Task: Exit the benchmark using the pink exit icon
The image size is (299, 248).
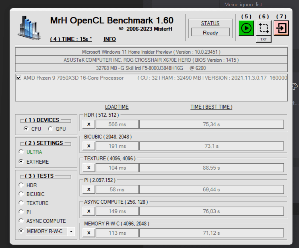Action: (281, 28)
